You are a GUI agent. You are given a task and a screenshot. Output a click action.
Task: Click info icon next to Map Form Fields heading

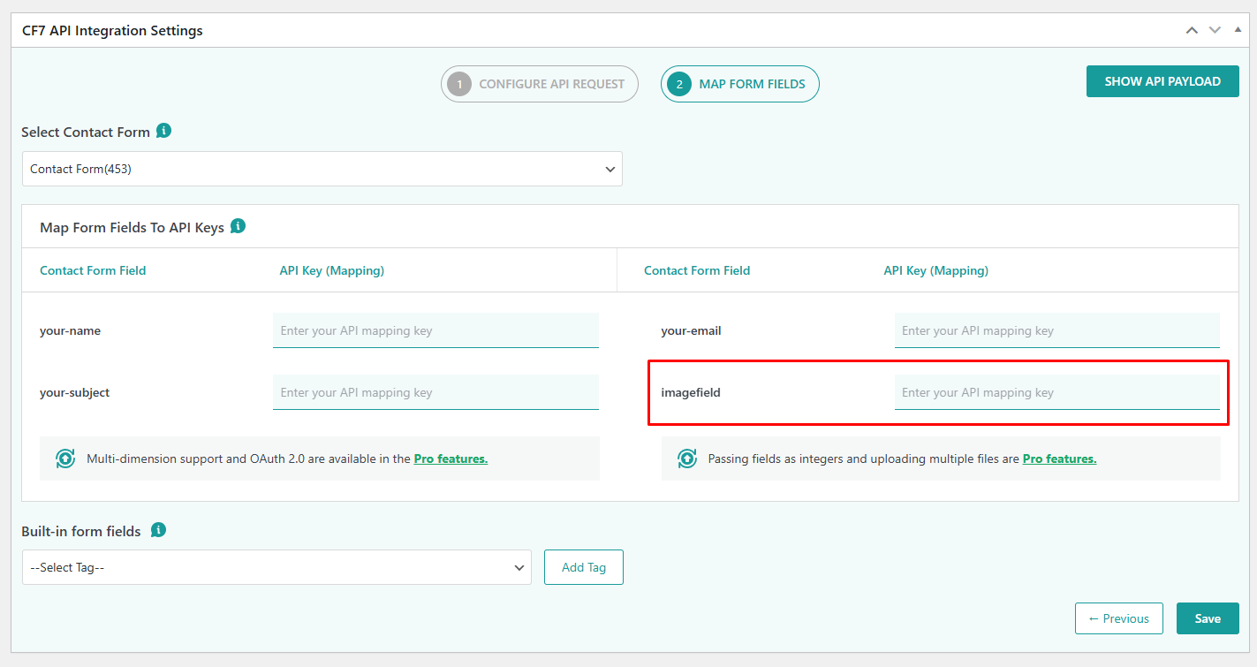coord(238,226)
